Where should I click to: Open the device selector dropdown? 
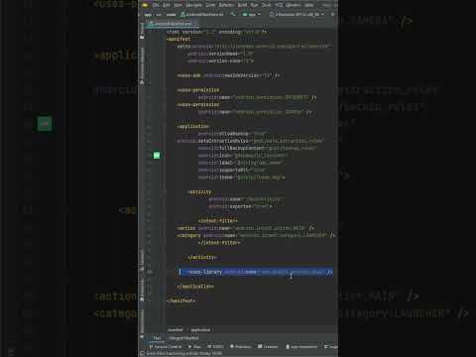[x=297, y=14]
